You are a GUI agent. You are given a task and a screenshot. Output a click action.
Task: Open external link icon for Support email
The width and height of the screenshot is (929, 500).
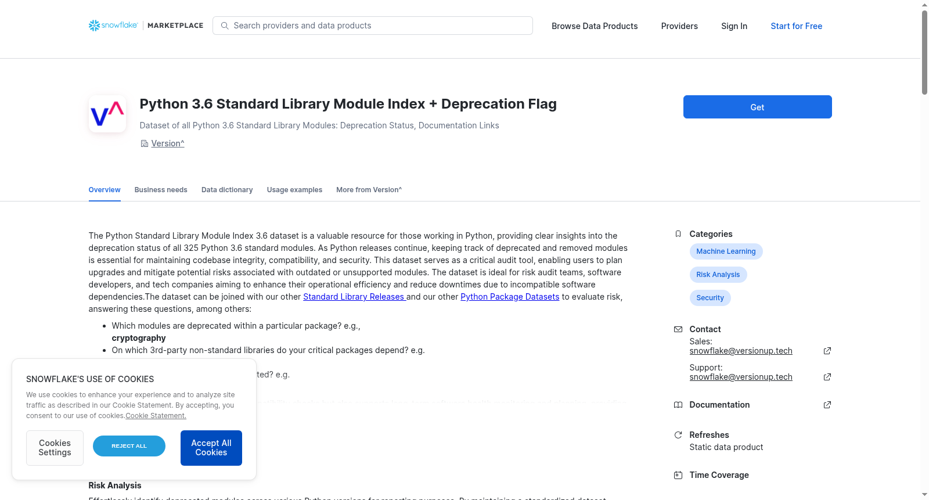tap(827, 377)
